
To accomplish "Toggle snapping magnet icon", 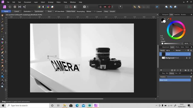I will (109, 7).
